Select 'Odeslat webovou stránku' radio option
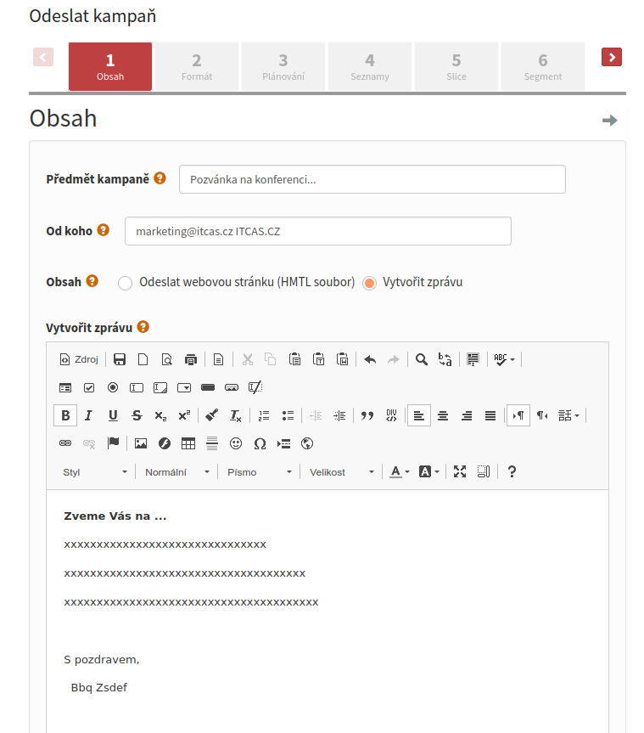The image size is (644, 733). [x=126, y=283]
